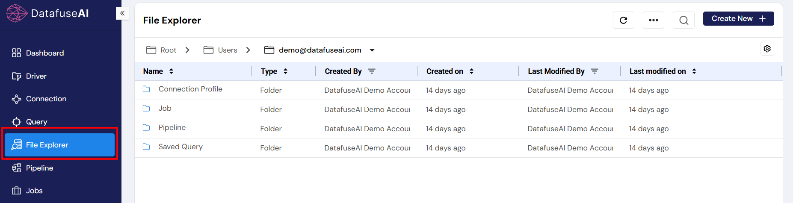Click the search magnifier icon

(x=684, y=20)
